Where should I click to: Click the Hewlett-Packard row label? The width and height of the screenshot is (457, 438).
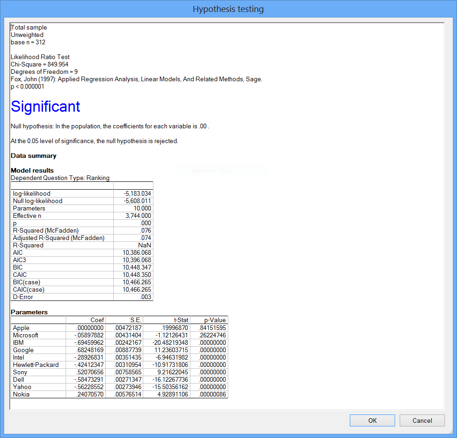pyautogui.click(x=36, y=365)
